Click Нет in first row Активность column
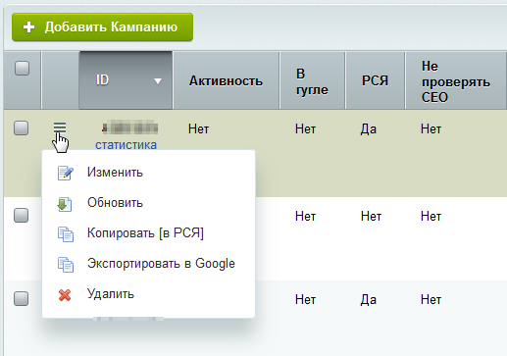507x356 pixels. [198, 129]
